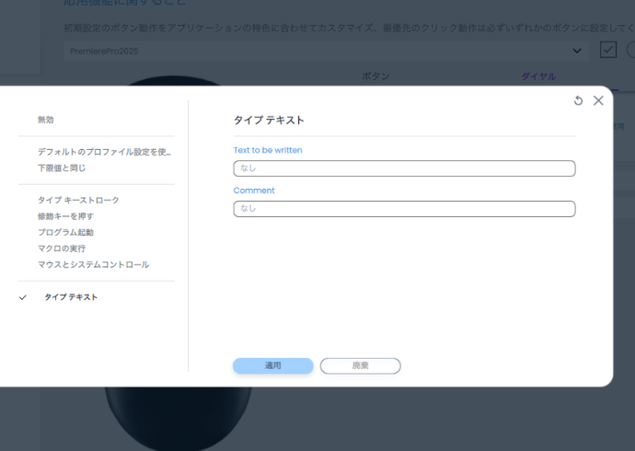This screenshot has height=451, width=635.
Task: Open the PremierePro2025 profile dropdown
Action: [x=327, y=51]
